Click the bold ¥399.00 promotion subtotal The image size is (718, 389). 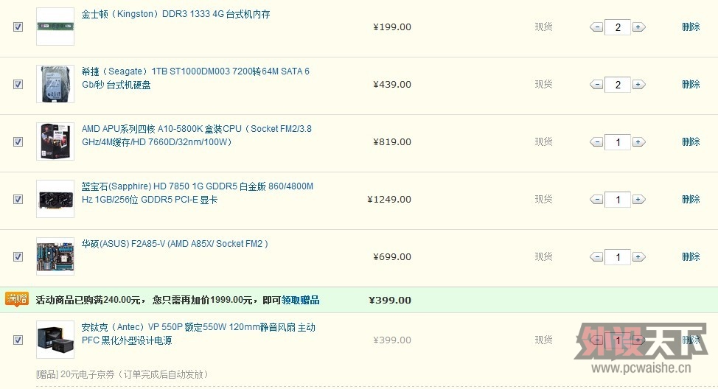390,300
